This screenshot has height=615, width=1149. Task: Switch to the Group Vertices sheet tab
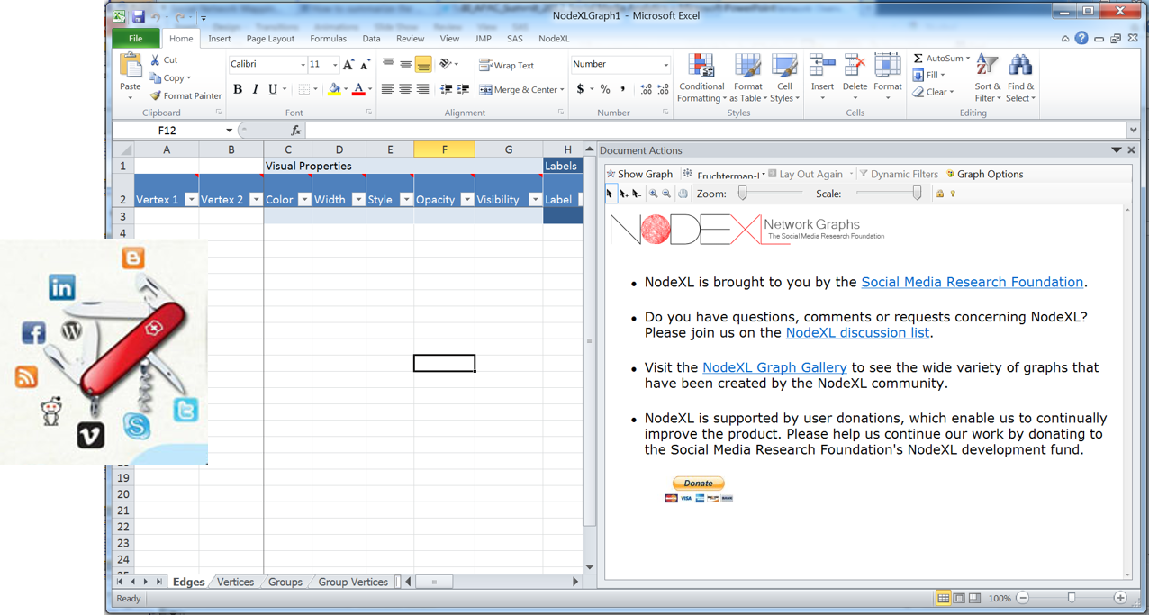pyautogui.click(x=353, y=582)
